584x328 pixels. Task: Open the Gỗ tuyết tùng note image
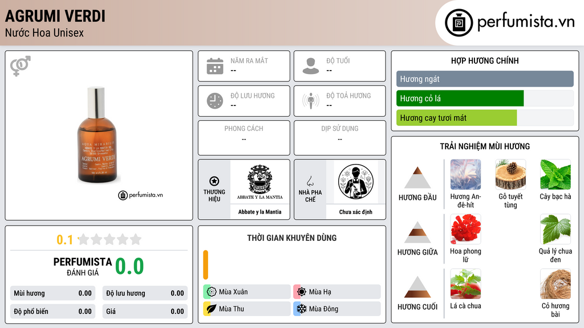click(x=510, y=174)
